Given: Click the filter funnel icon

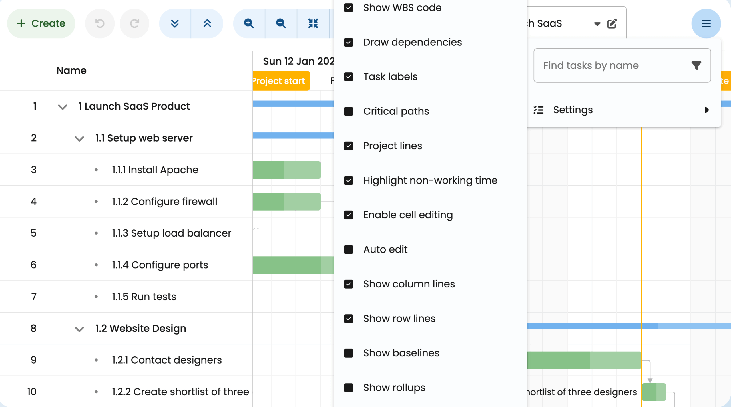Looking at the screenshot, I should [x=696, y=65].
